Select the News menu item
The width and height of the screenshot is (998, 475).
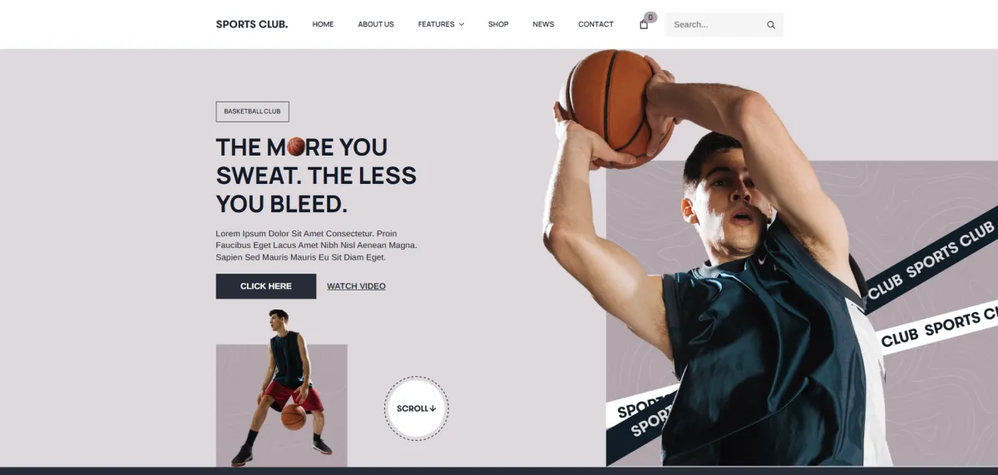(x=543, y=24)
